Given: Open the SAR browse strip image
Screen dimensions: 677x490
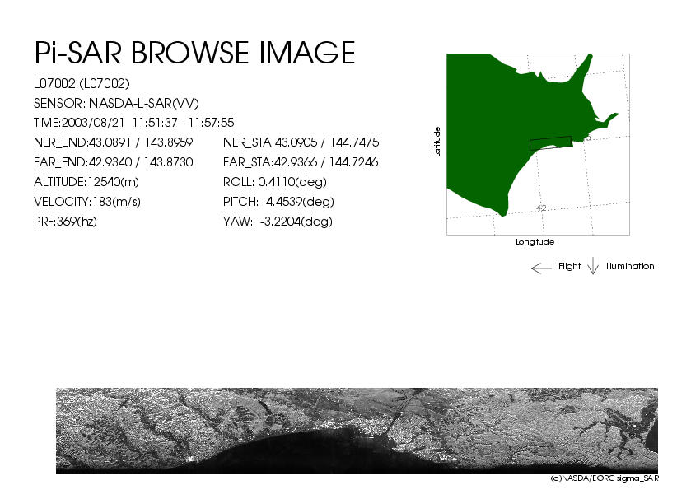Looking at the screenshot, I should 357,431.
